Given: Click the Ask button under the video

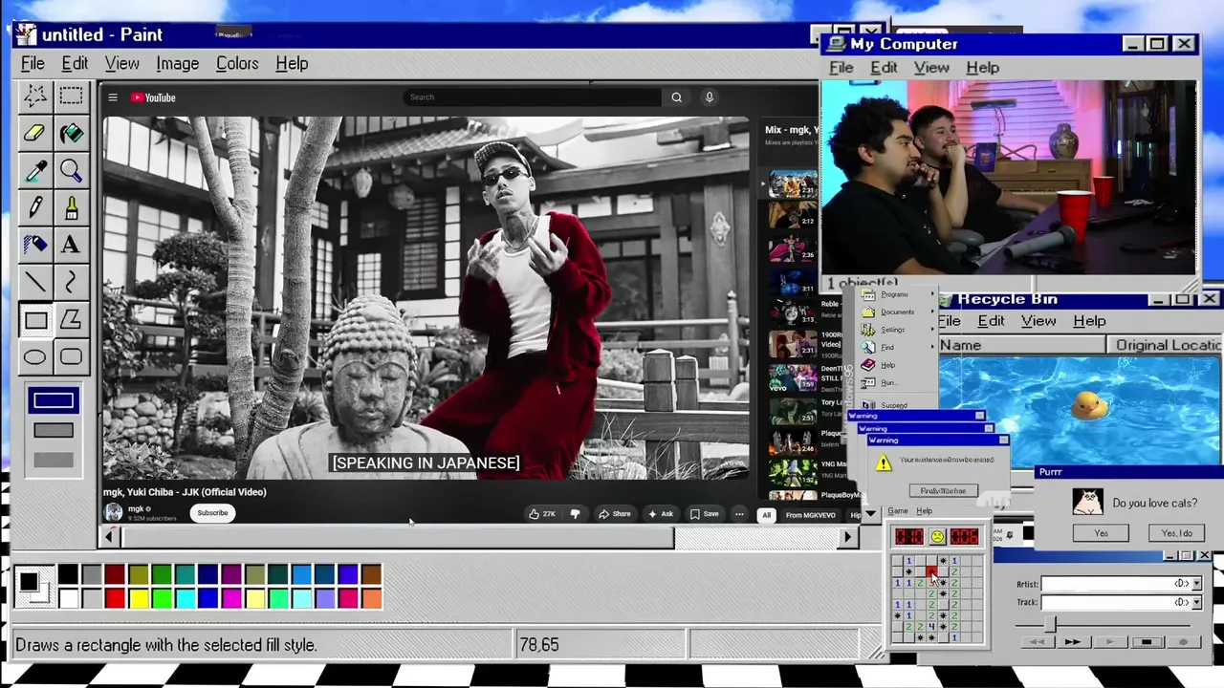Looking at the screenshot, I should click(x=661, y=514).
